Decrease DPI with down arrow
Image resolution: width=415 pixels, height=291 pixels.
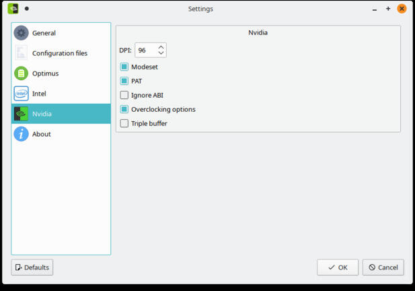pos(161,53)
